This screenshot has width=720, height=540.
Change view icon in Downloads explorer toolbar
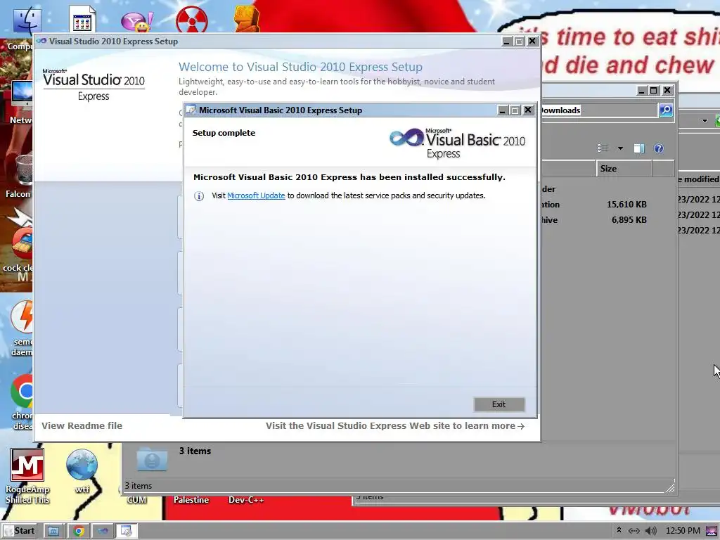coord(603,148)
